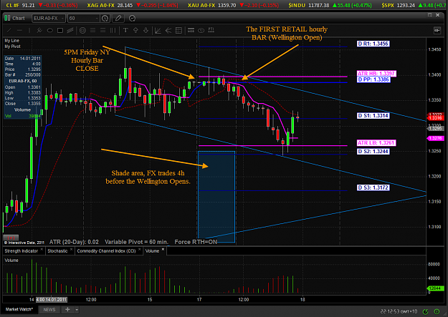Click the green 12644 volume axis tag
Viewport: 448px width, 317px height.
[x=435, y=288]
